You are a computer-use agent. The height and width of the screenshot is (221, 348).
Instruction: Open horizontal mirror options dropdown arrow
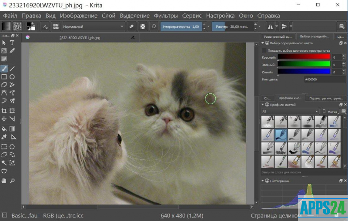[x=277, y=26]
